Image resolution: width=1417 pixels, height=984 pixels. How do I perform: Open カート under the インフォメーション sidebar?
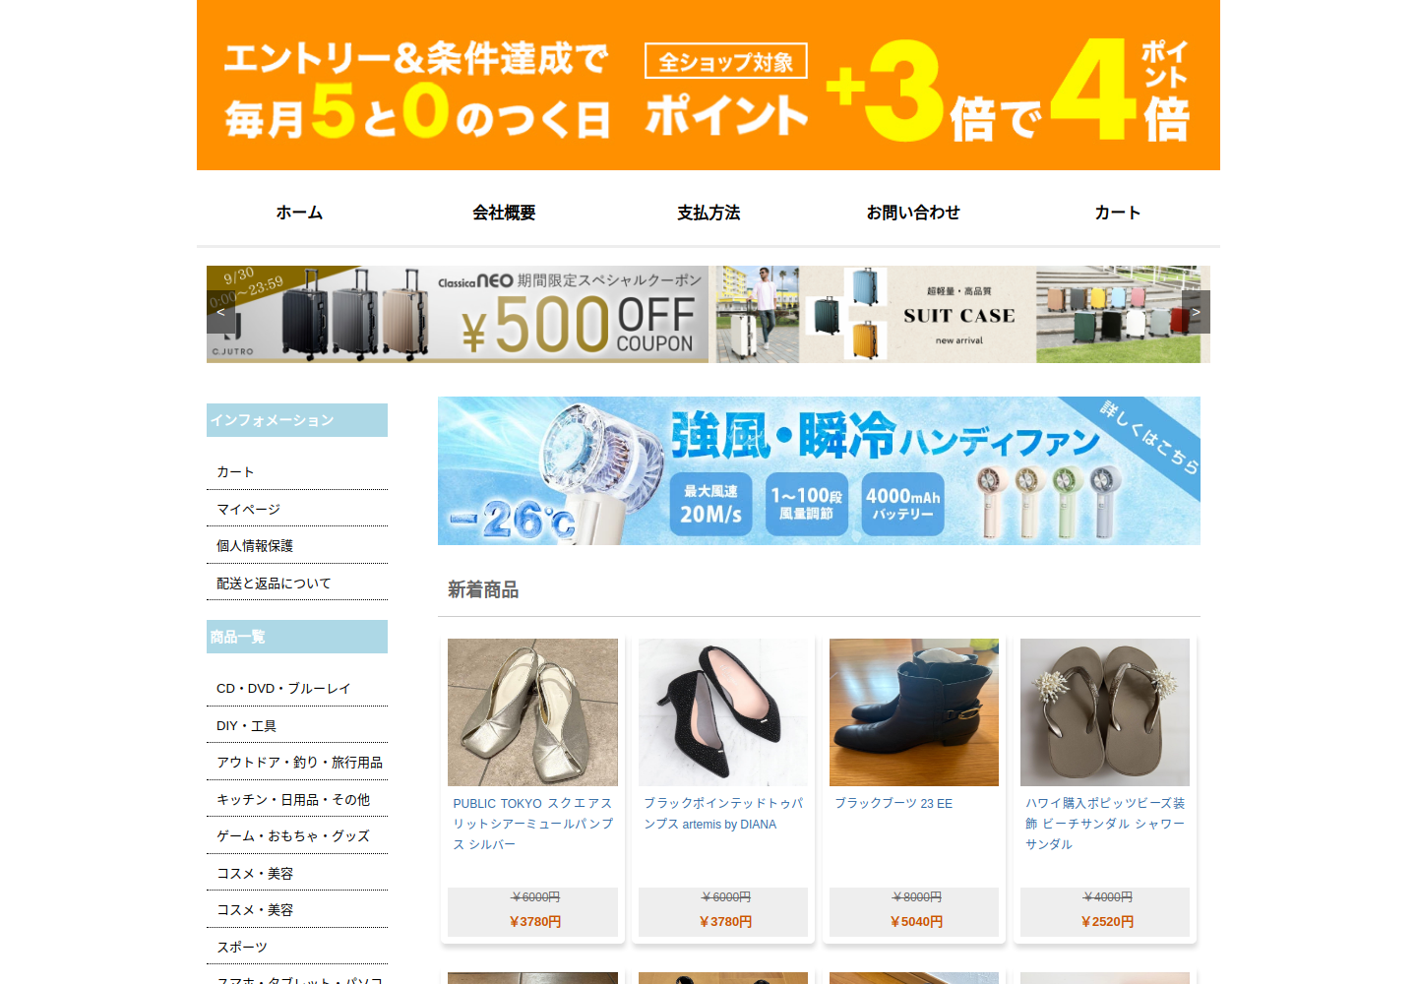coord(235,472)
